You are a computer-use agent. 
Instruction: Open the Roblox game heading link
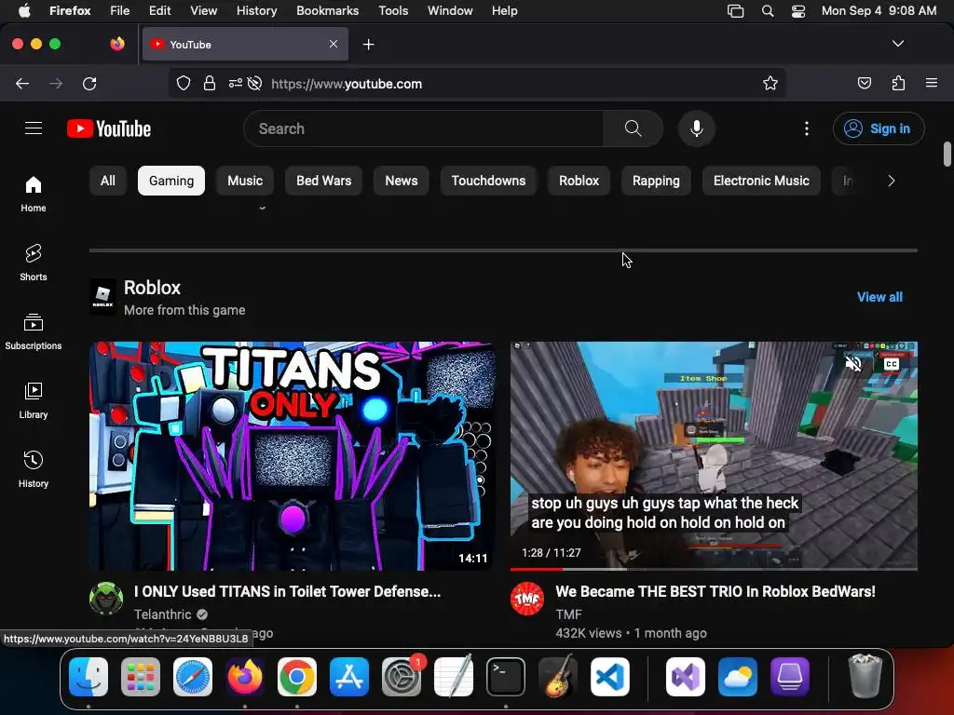(x=152, y=288)
